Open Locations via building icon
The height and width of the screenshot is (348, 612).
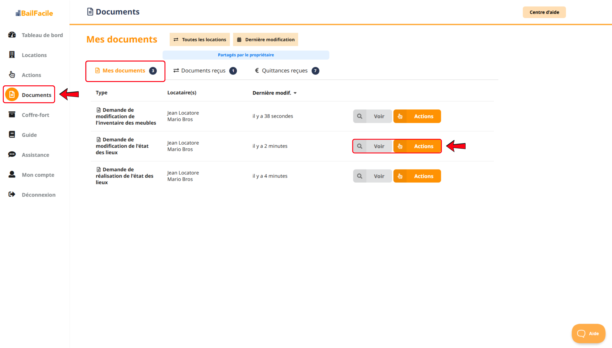12,55
